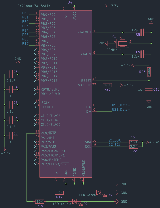160x208 pixels.
Task: Select resistor R23 100K symbol
Action: click(x=149, y=72)
